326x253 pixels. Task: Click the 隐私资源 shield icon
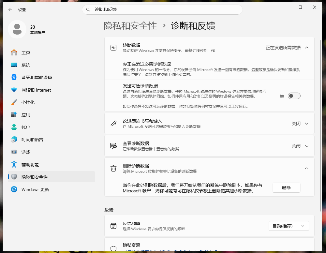tap(113, 248)
